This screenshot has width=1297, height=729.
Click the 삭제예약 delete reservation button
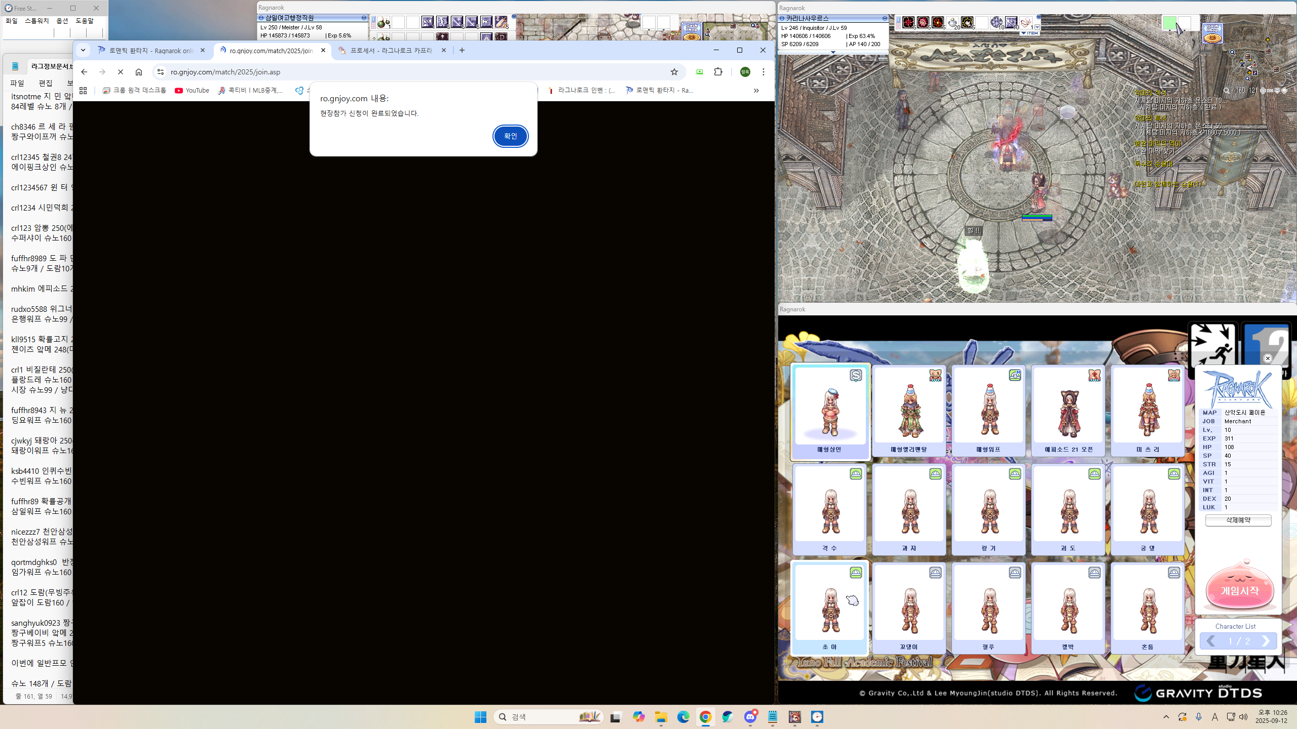click(x=1238, y=520)
